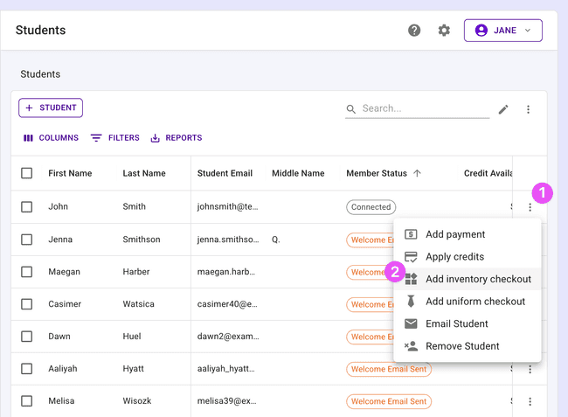
Task: Click Jenna's middle name Q. cell
Action: (275, 240)
